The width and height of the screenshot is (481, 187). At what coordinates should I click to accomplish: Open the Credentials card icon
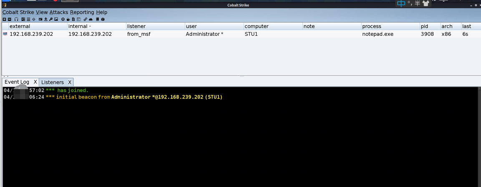tap(40, 19)
